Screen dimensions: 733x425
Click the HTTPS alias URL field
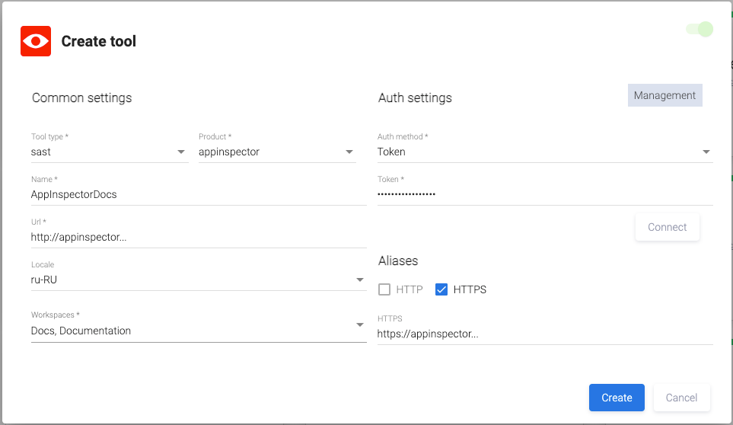544,334
